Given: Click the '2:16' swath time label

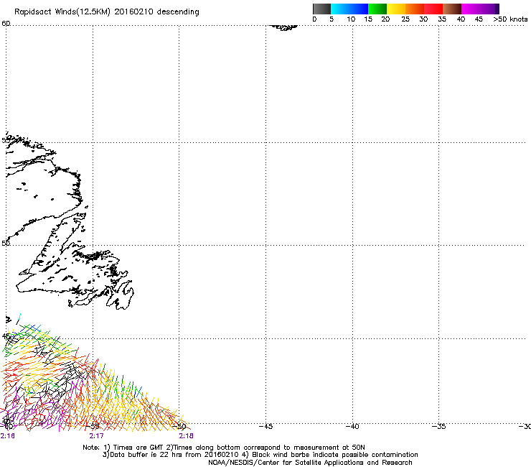Looking at the screenshot, I should click(7, 436).
